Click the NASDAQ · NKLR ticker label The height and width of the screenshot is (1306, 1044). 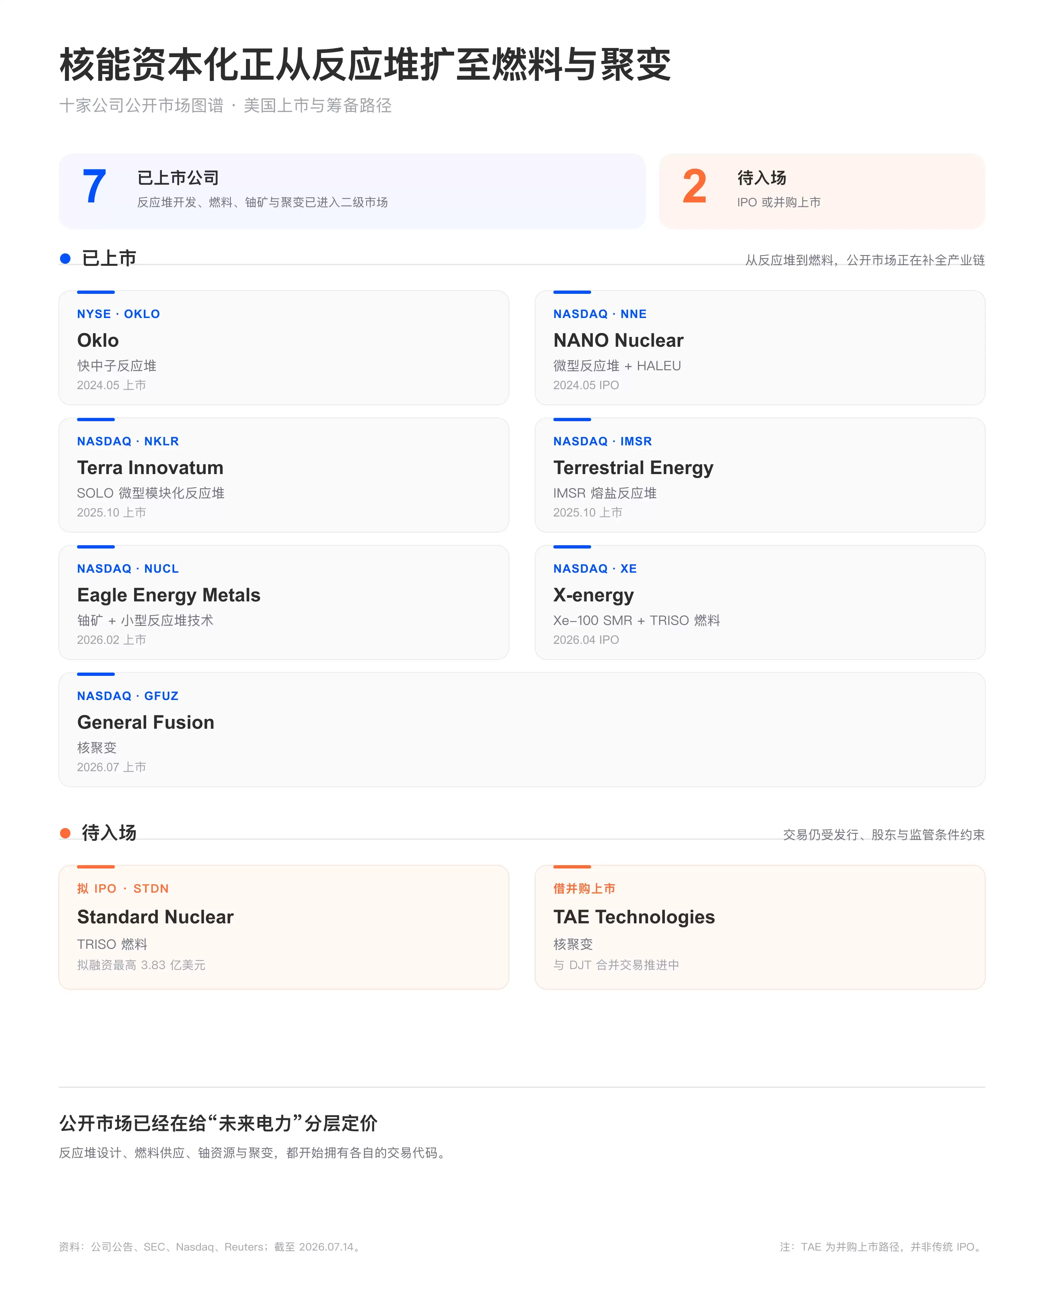tap(128, 441)
